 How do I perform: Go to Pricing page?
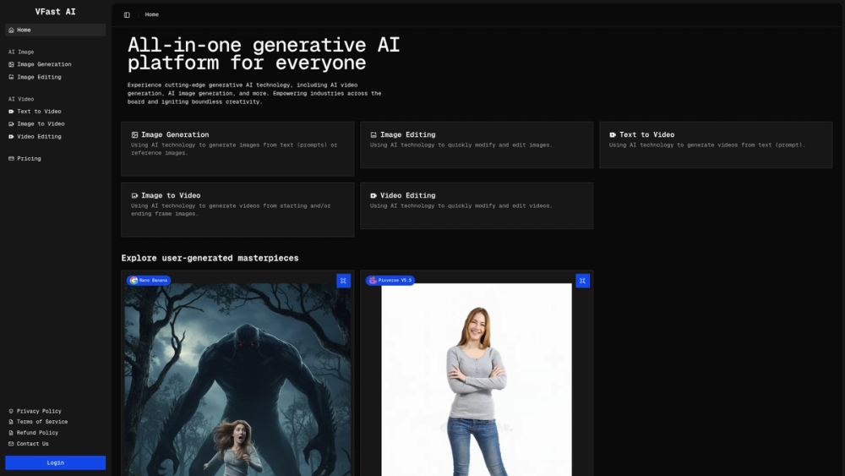56,158
